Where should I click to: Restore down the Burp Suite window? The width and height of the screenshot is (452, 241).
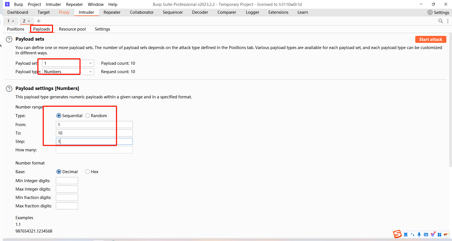click(433, 4)
